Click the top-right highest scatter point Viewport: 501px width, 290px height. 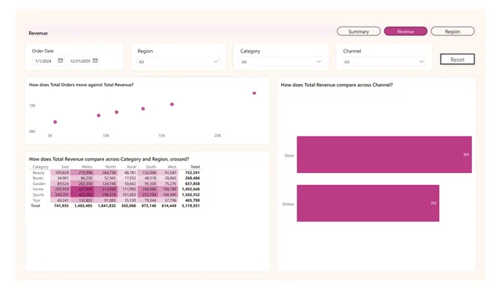pyautogui.click(x=254, y=93)
